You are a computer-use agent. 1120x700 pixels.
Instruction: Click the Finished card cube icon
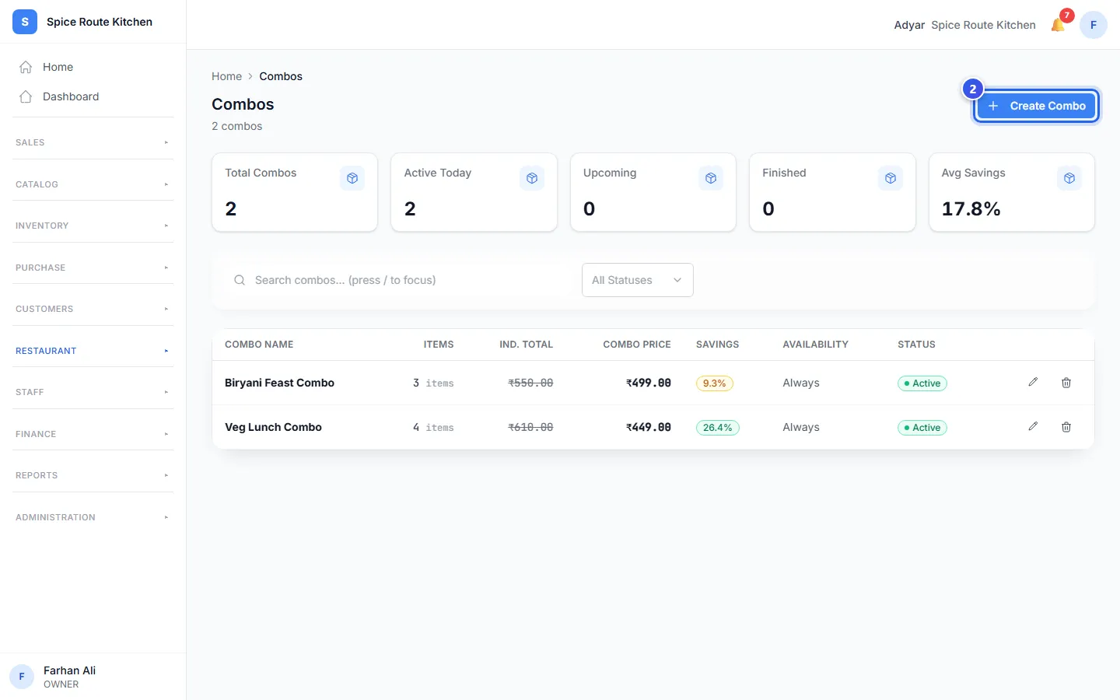coord(891,178)
